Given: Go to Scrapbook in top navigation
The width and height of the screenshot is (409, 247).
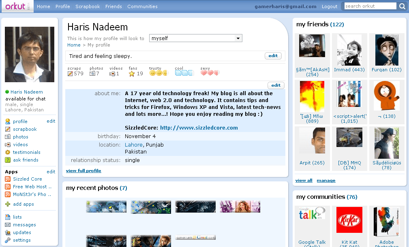Looking at the screenshot, I should pos(88,6).
